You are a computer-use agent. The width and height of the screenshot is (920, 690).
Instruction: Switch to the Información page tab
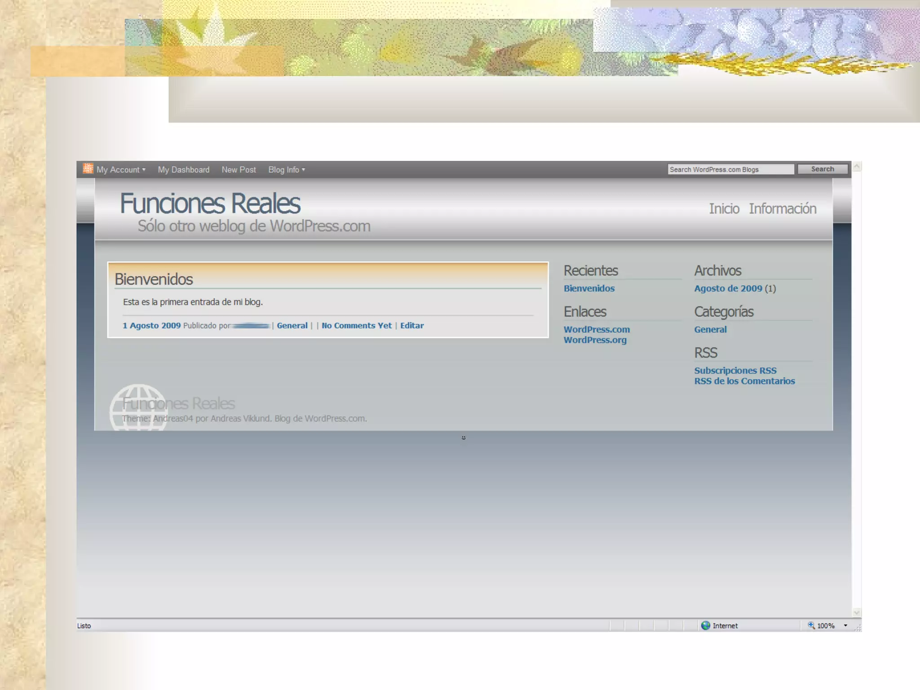783,209
